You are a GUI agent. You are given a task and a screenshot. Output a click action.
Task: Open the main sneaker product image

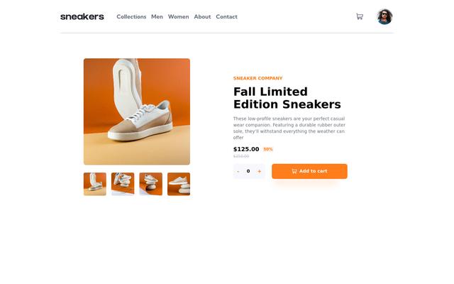137,111
